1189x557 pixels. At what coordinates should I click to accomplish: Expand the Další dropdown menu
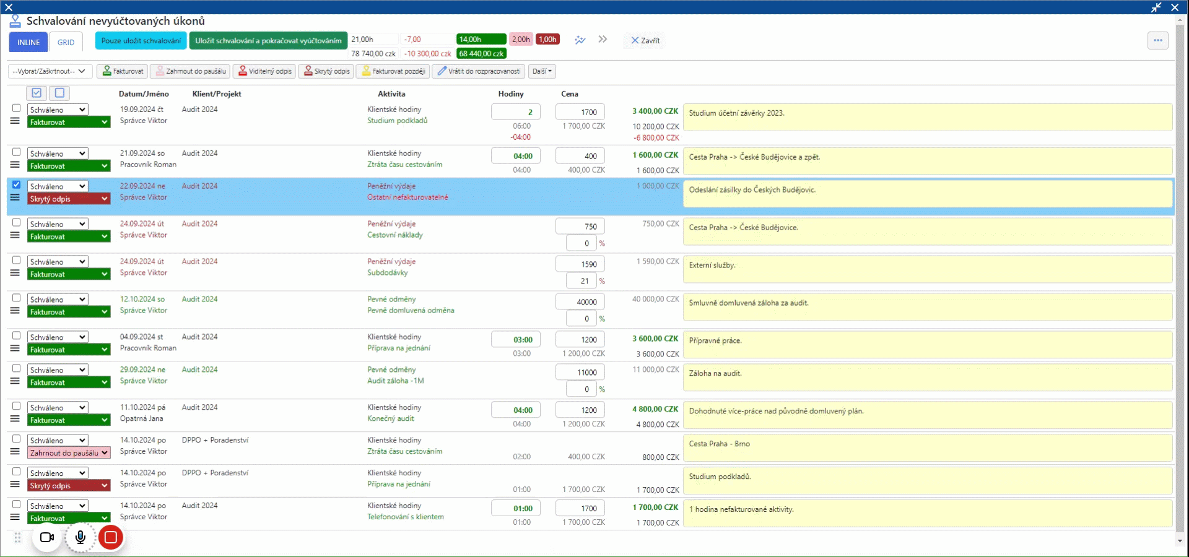coord(542,71)
